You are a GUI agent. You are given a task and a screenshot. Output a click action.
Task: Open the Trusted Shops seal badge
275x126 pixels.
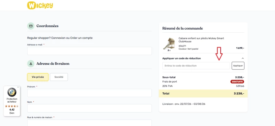coord(12,92)
